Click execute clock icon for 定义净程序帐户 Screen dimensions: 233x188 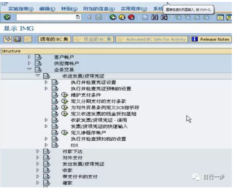[x=64, y=133]
